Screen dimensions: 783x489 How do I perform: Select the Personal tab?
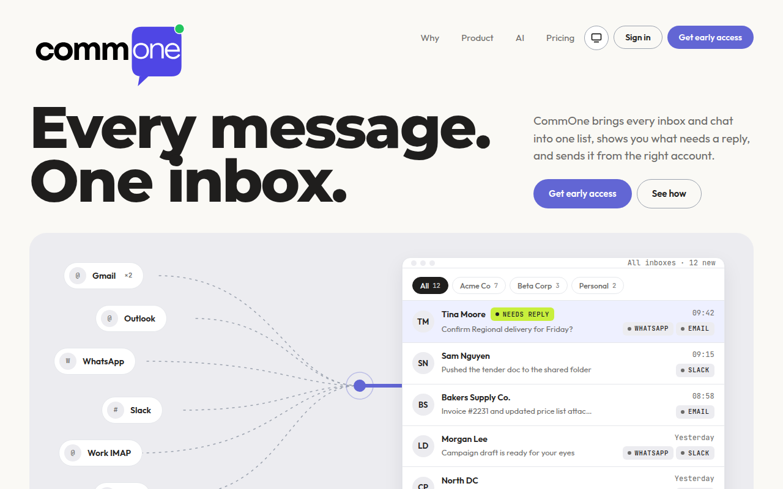pos(598,285)
